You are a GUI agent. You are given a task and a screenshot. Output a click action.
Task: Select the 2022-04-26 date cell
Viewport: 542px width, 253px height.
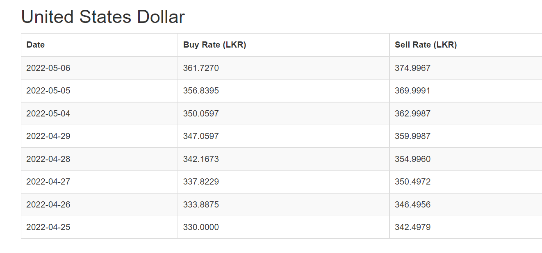point(99,205)
